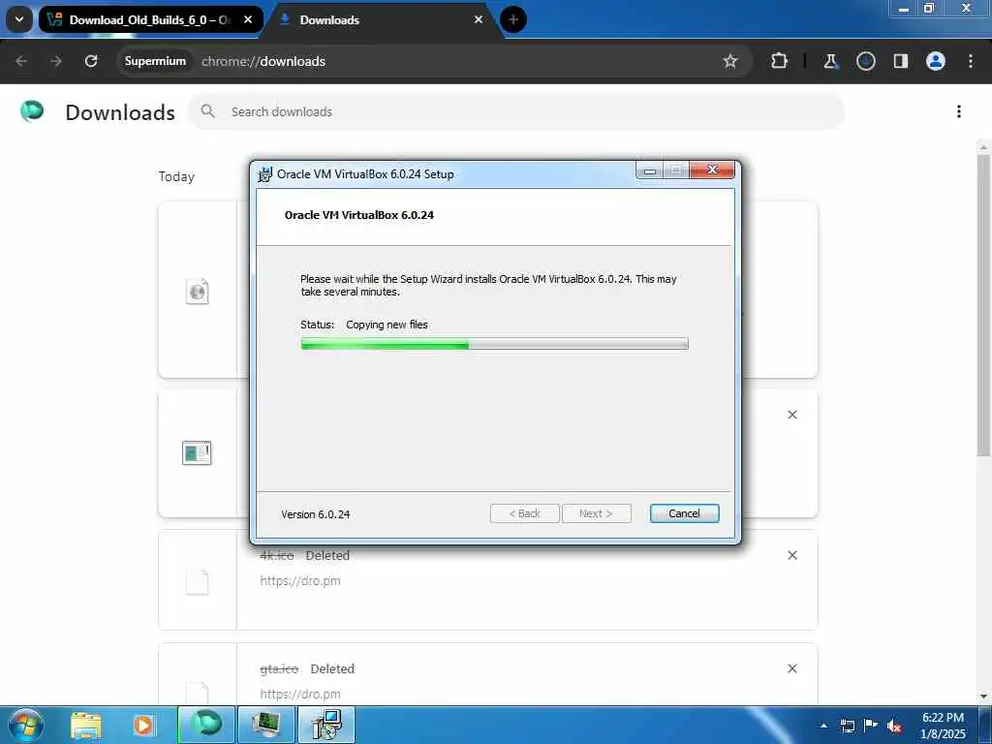Image resolution: width=992 pixels, height=744 pixels.
Task: Bookmark this page with star icon
Action: pyautogui.click(x=730, y=61)
